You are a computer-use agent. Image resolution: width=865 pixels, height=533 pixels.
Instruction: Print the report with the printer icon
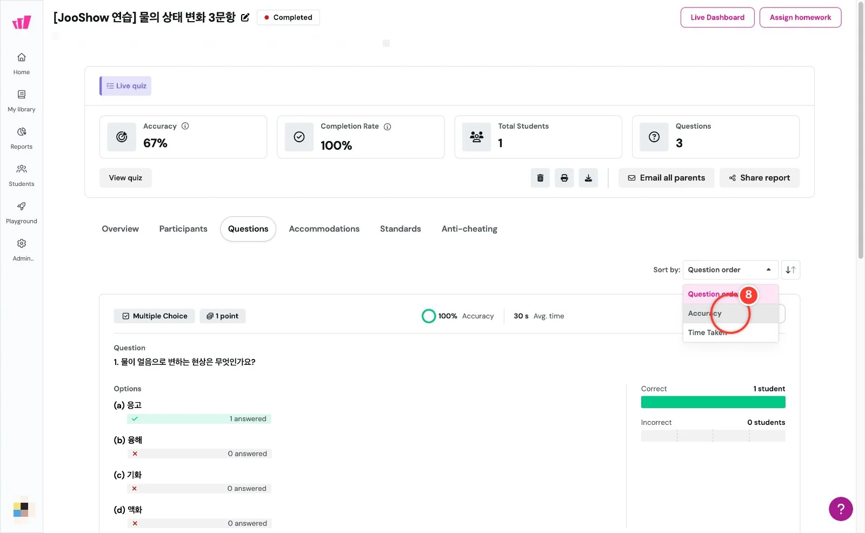tap(564, 178)
